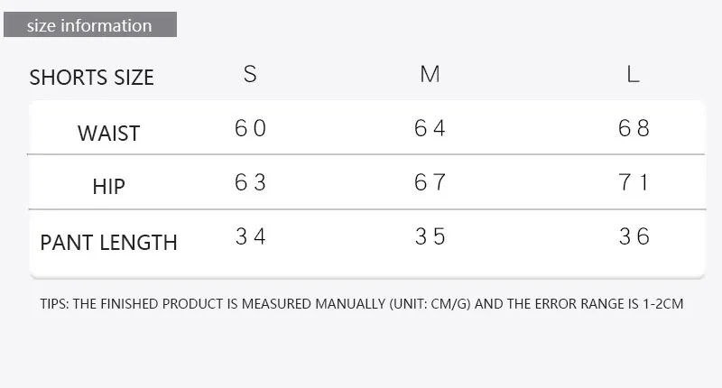Click pant length value 34

(x=251, y=236)
